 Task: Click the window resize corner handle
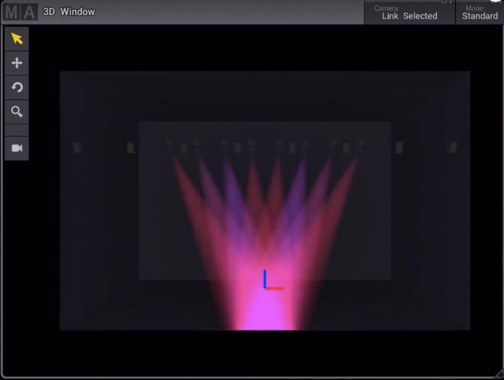click(x=499, y=374)
